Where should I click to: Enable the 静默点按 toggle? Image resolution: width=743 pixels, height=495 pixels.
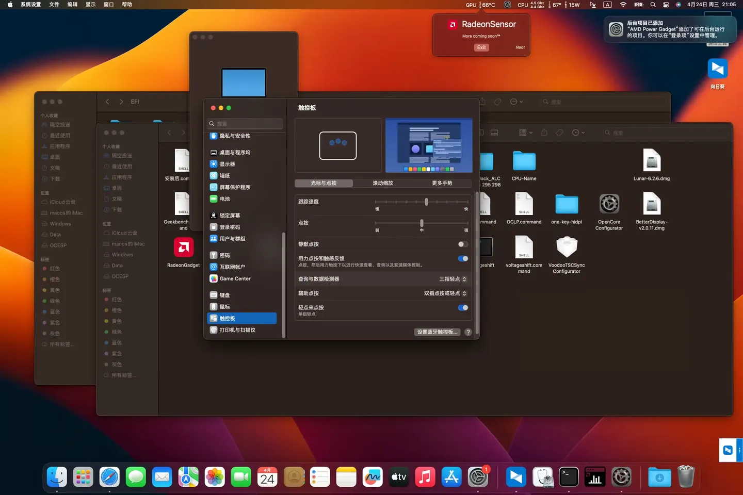point(463,244)
